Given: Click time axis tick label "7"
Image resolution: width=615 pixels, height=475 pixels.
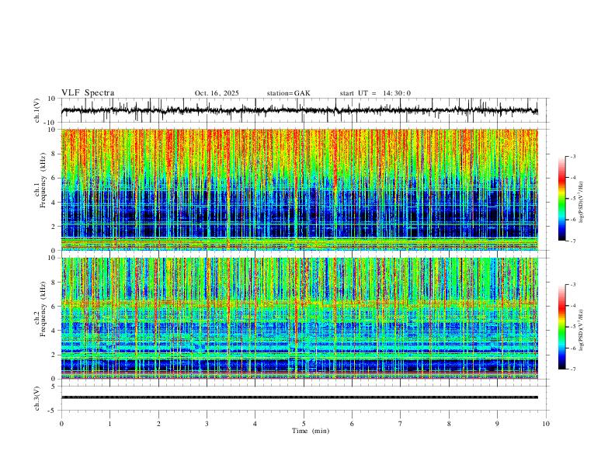Looking at the screenshot, I should 401,424.
